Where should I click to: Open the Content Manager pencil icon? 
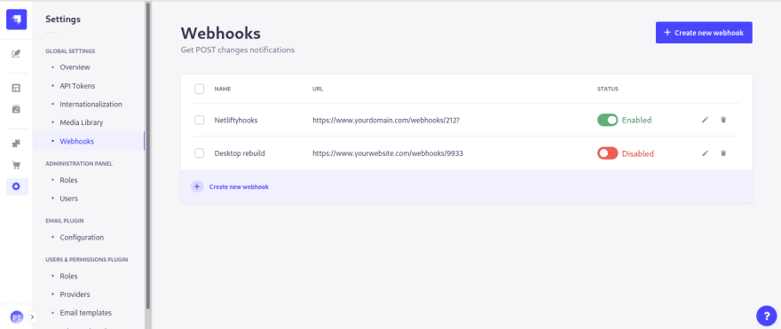(17, 53)
